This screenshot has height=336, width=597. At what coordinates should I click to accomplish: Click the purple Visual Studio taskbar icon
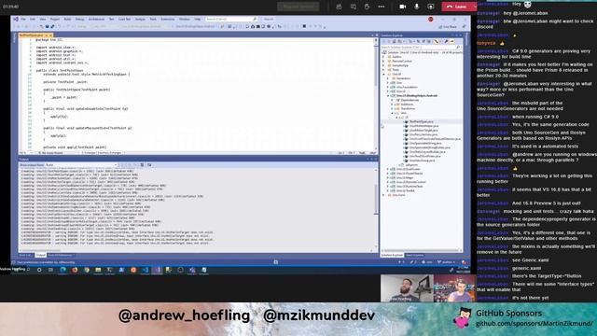157,270
